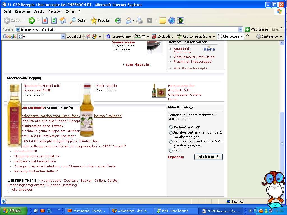
Task: Click the Stop loading icon in toolbar
Action: (x=45, y=20)
